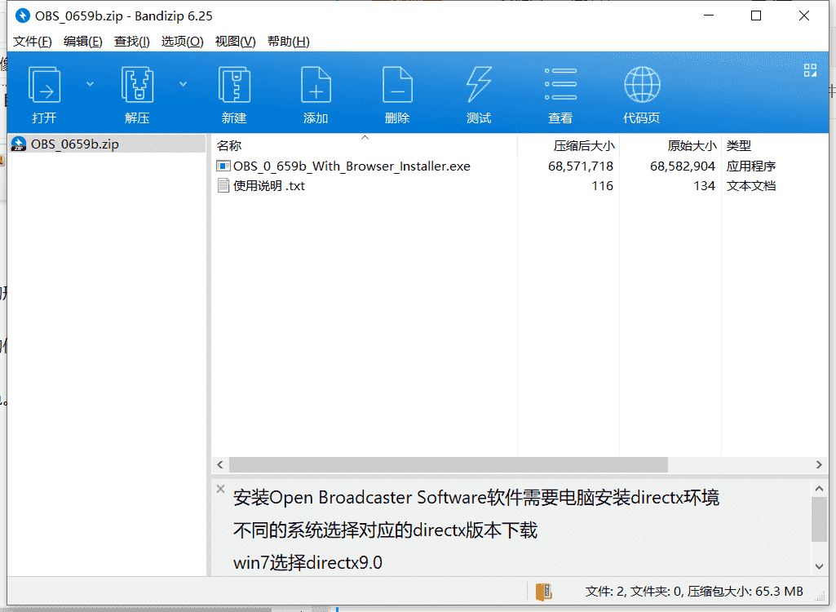Close the archive comment panel
The width and height of the screenshot is (836, 612).
(x=221, y=489)
